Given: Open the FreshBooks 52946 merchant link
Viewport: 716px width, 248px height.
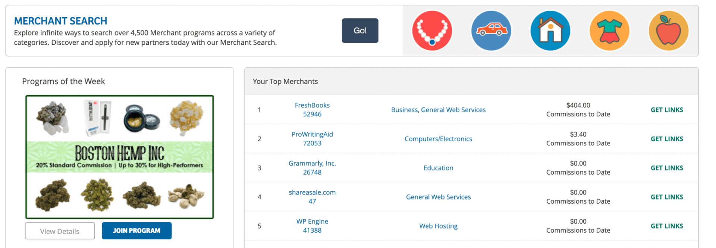Looking at the screenshot, I should click(x=312, y=110).
